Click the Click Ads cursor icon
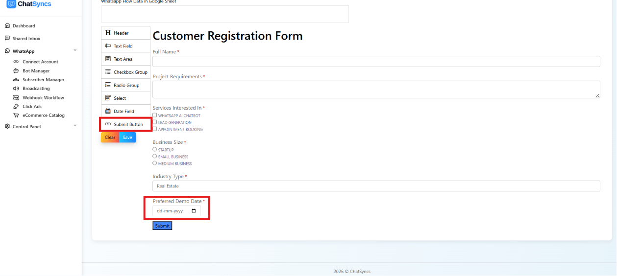This screenshot has width=617, height=276. 16,106
